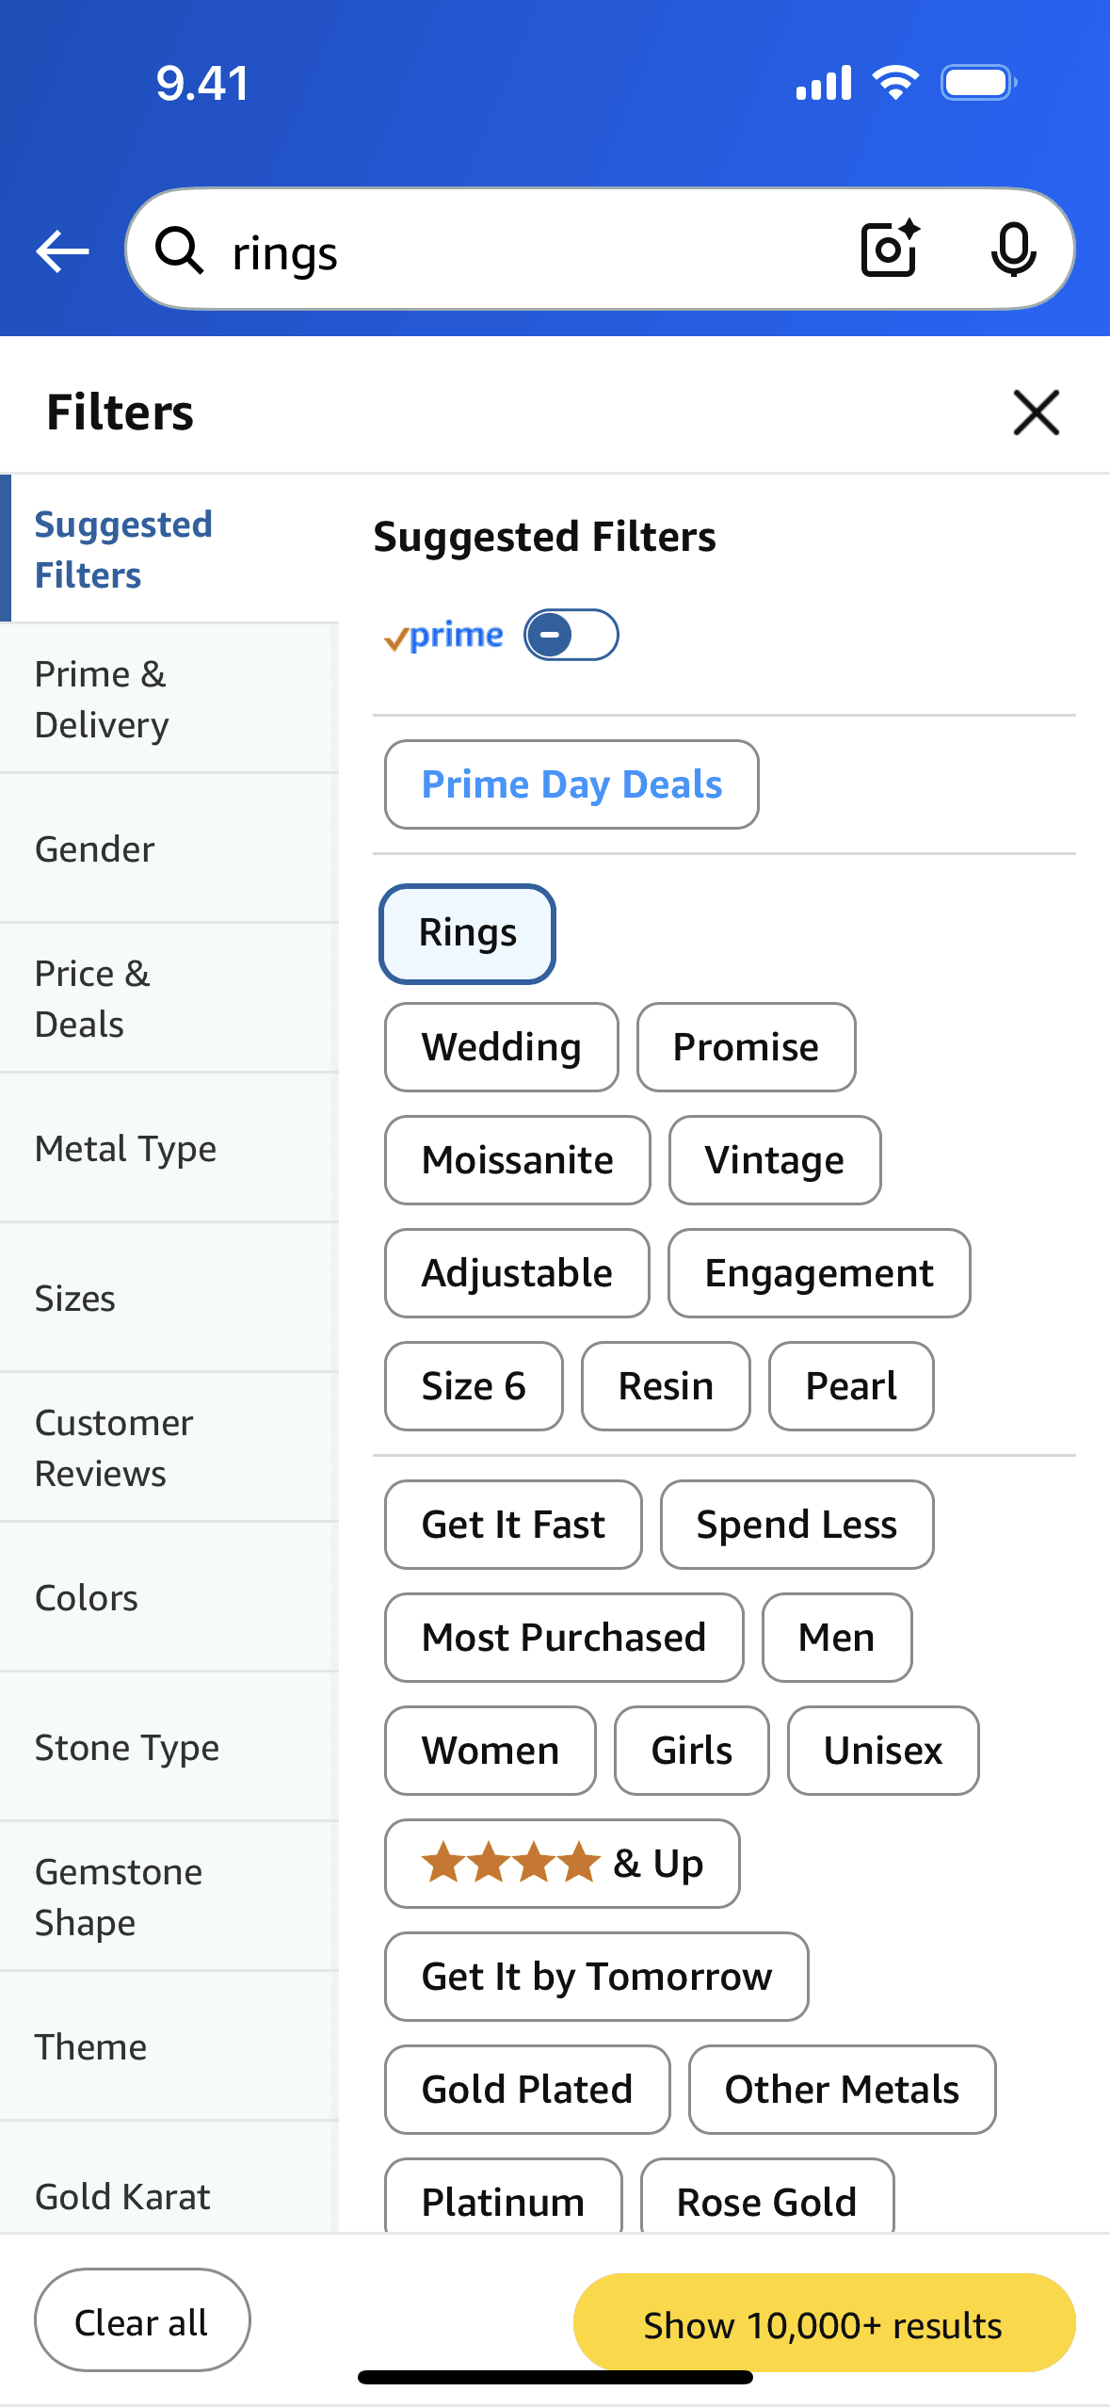Select the four stars & Up filter
The height and width of the screenshot is (2407, 1110).
pos(562,1864)
